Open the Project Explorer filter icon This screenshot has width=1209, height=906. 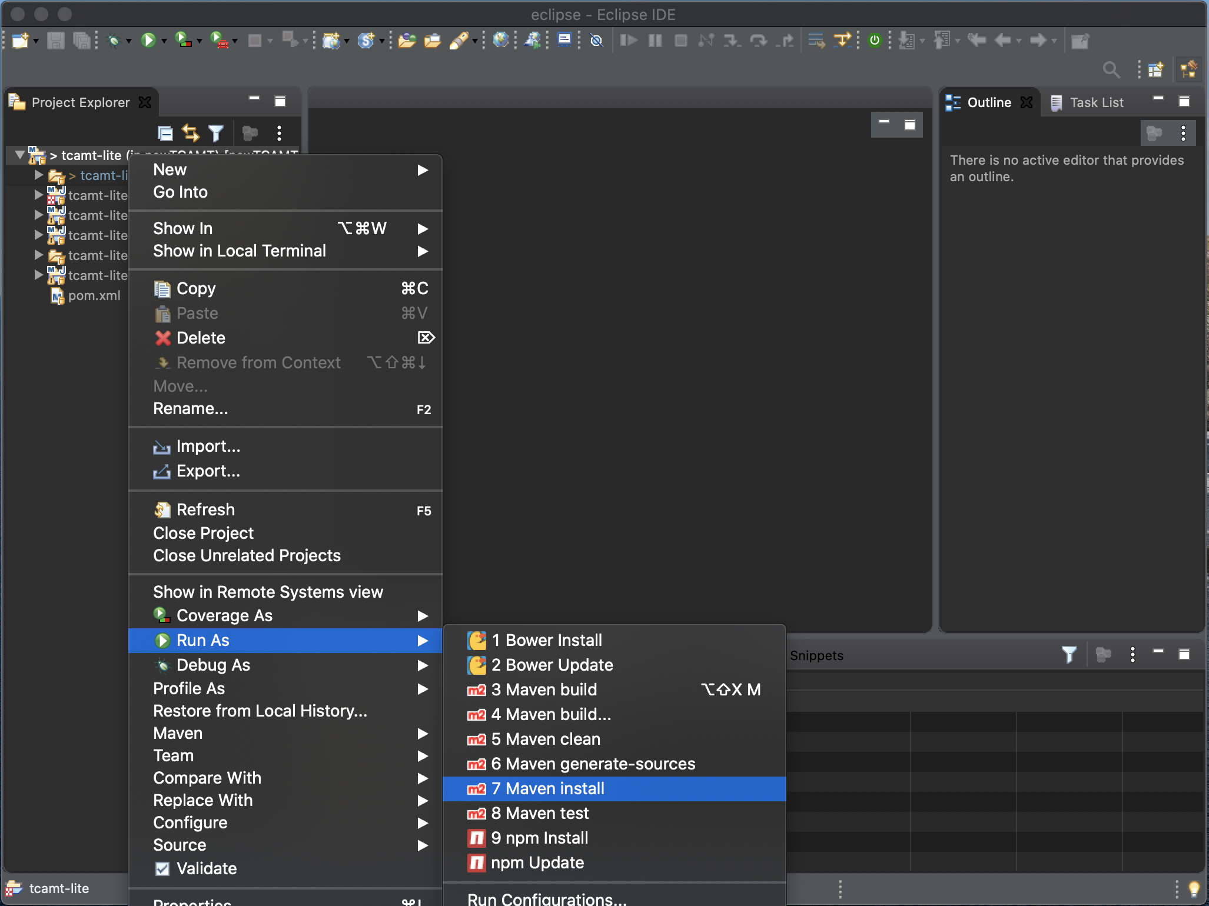click(x=216, y=134)
